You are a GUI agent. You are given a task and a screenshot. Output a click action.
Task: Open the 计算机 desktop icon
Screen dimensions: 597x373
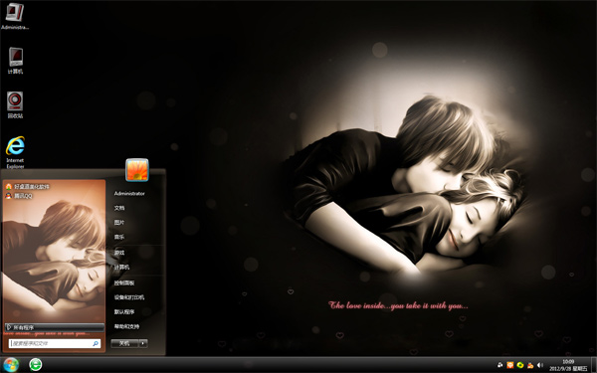[x=15, y=60]
